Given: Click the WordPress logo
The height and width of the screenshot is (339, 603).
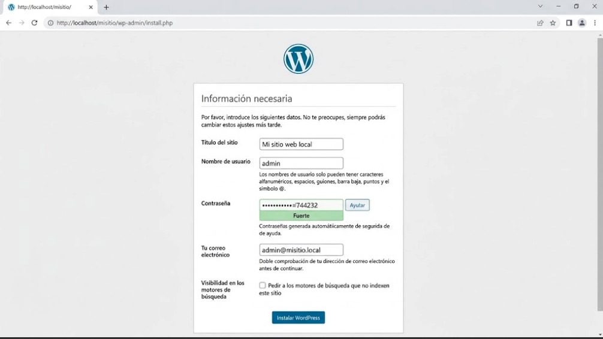Looking at the screenshot, I should point(299,59).
